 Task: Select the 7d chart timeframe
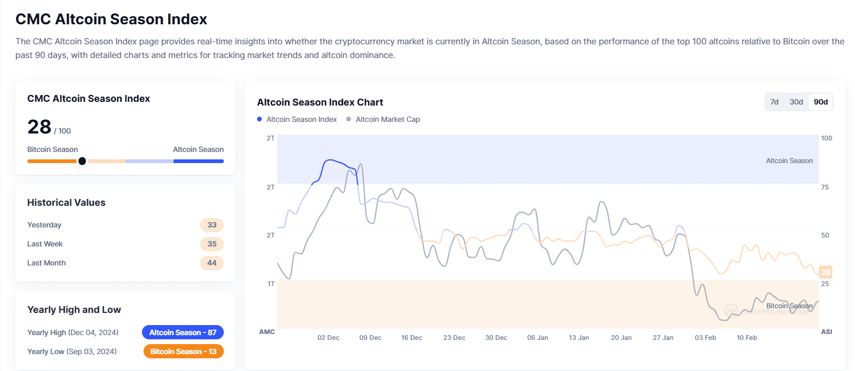775,102
